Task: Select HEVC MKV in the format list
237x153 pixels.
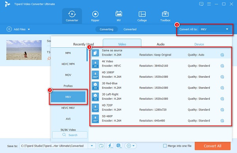Action: 68,108
